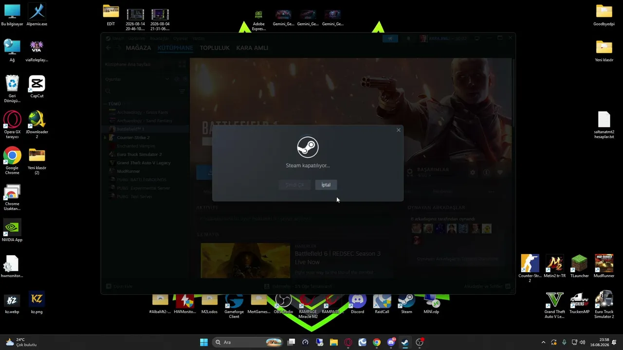Open the JDownloader 2 desktop shortcut
Screen dimensions: 623x350
(37, 125)
